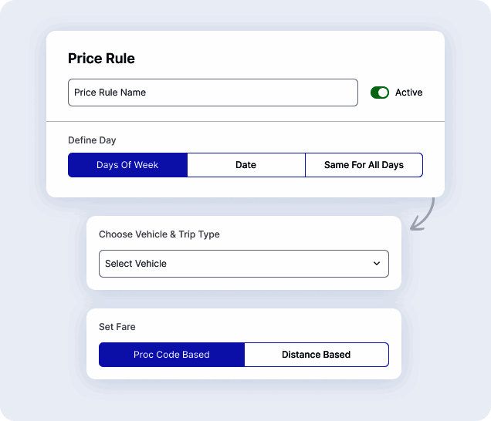Click the Select Vehicle placeholder text
This screenshot has width=491, height=421.
click(136, 264)
